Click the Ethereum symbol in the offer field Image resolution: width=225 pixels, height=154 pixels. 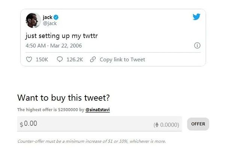(x=156, y=125)
